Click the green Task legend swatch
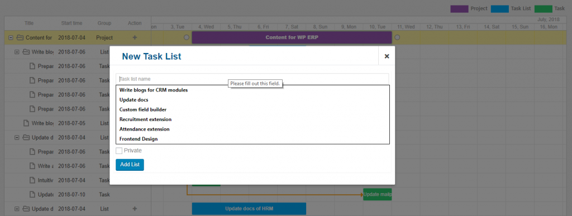 [x=543, y=9]
